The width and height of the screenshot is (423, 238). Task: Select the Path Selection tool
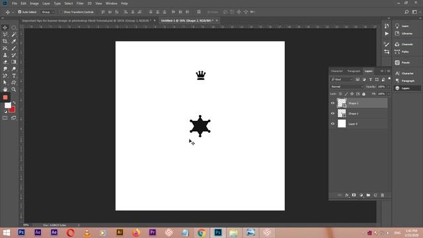pos(5,83)
